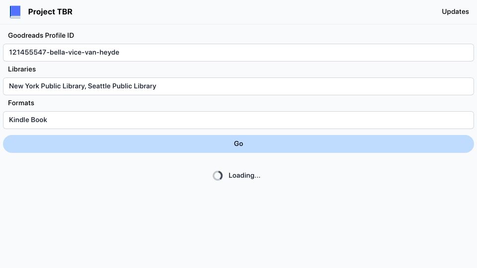
Task: Click the blue book logo icon
Action: (15, 12)
